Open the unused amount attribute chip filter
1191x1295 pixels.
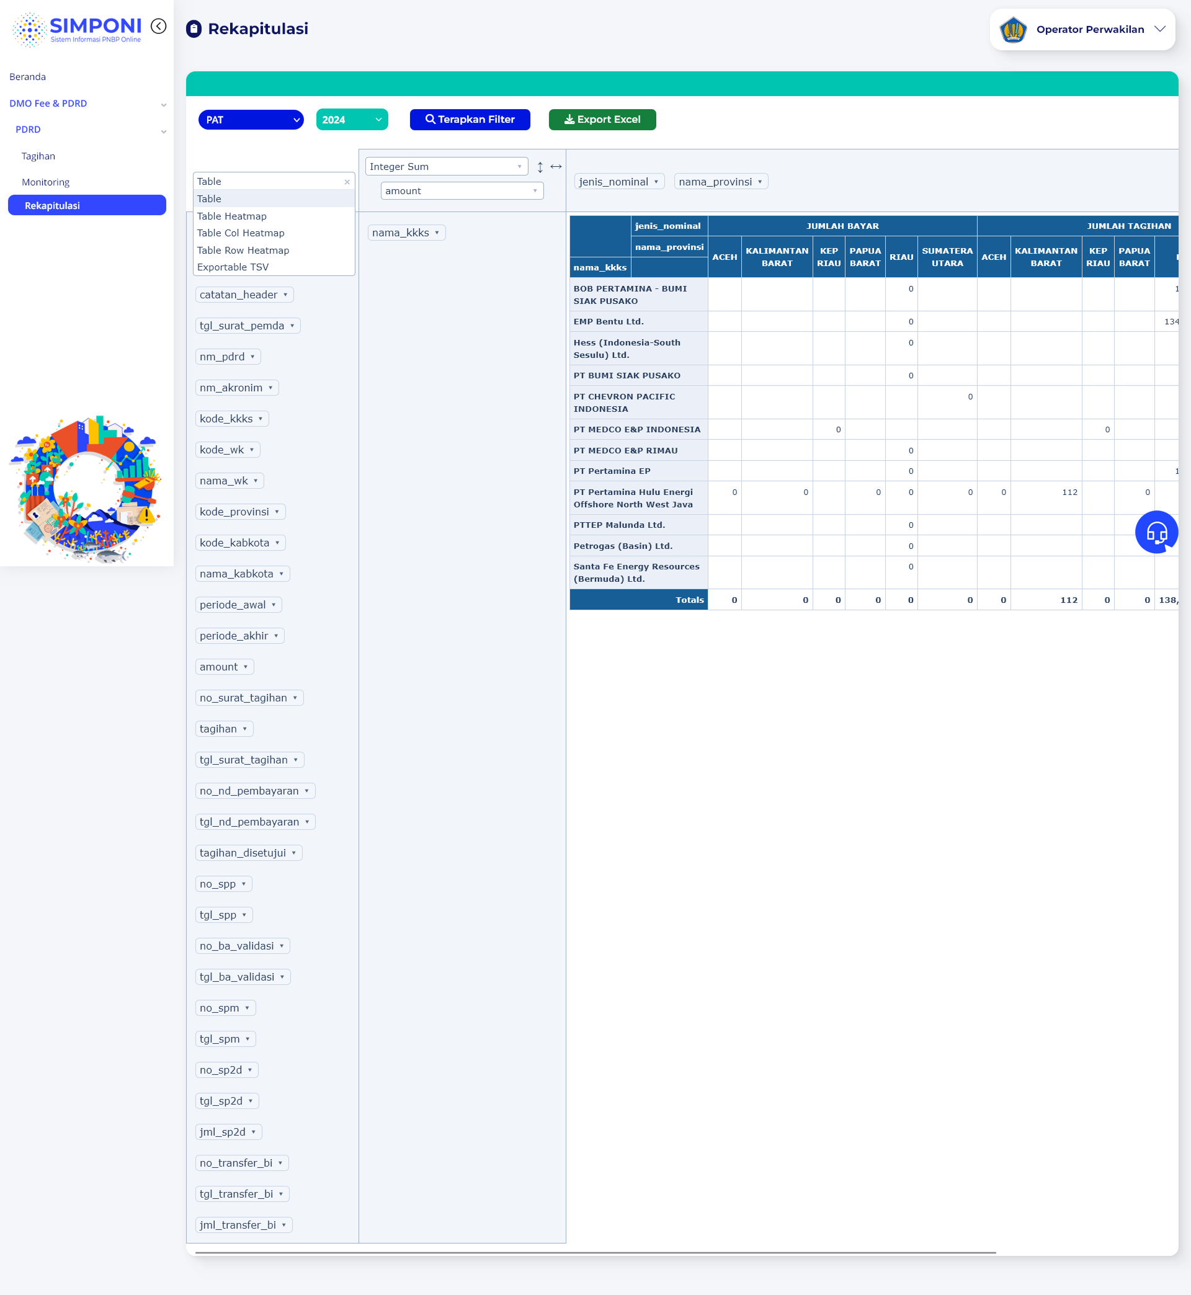246,667
